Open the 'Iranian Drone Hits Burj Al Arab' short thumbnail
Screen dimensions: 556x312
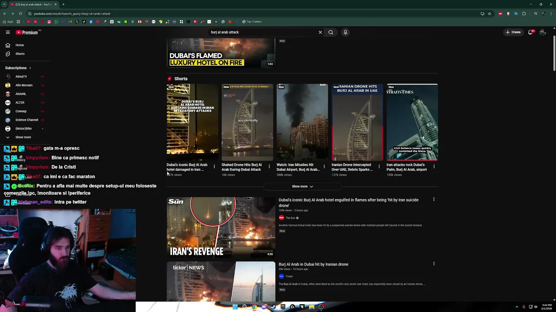coord(357,122)
